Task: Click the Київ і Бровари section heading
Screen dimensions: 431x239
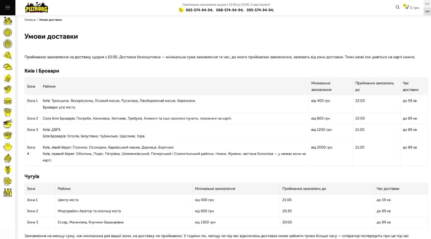Action: click(x=42, y=71)
